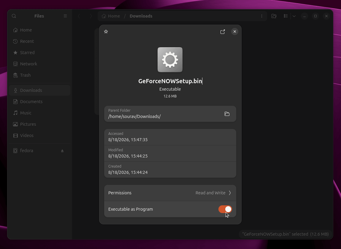Open Music in sidebar
This screenshot has height=249, width=341.
pos(40,113)
